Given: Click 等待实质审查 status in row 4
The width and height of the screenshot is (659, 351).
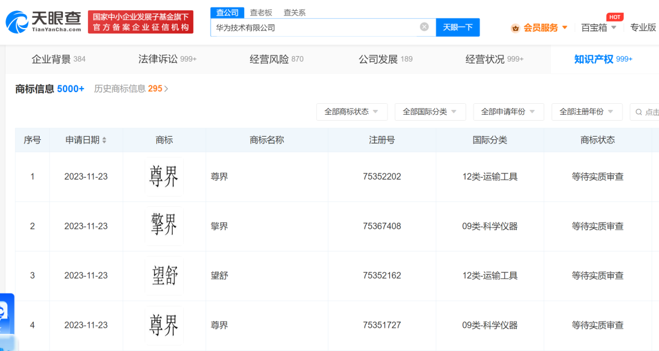Looking at the screenshot, I should 597,325.
